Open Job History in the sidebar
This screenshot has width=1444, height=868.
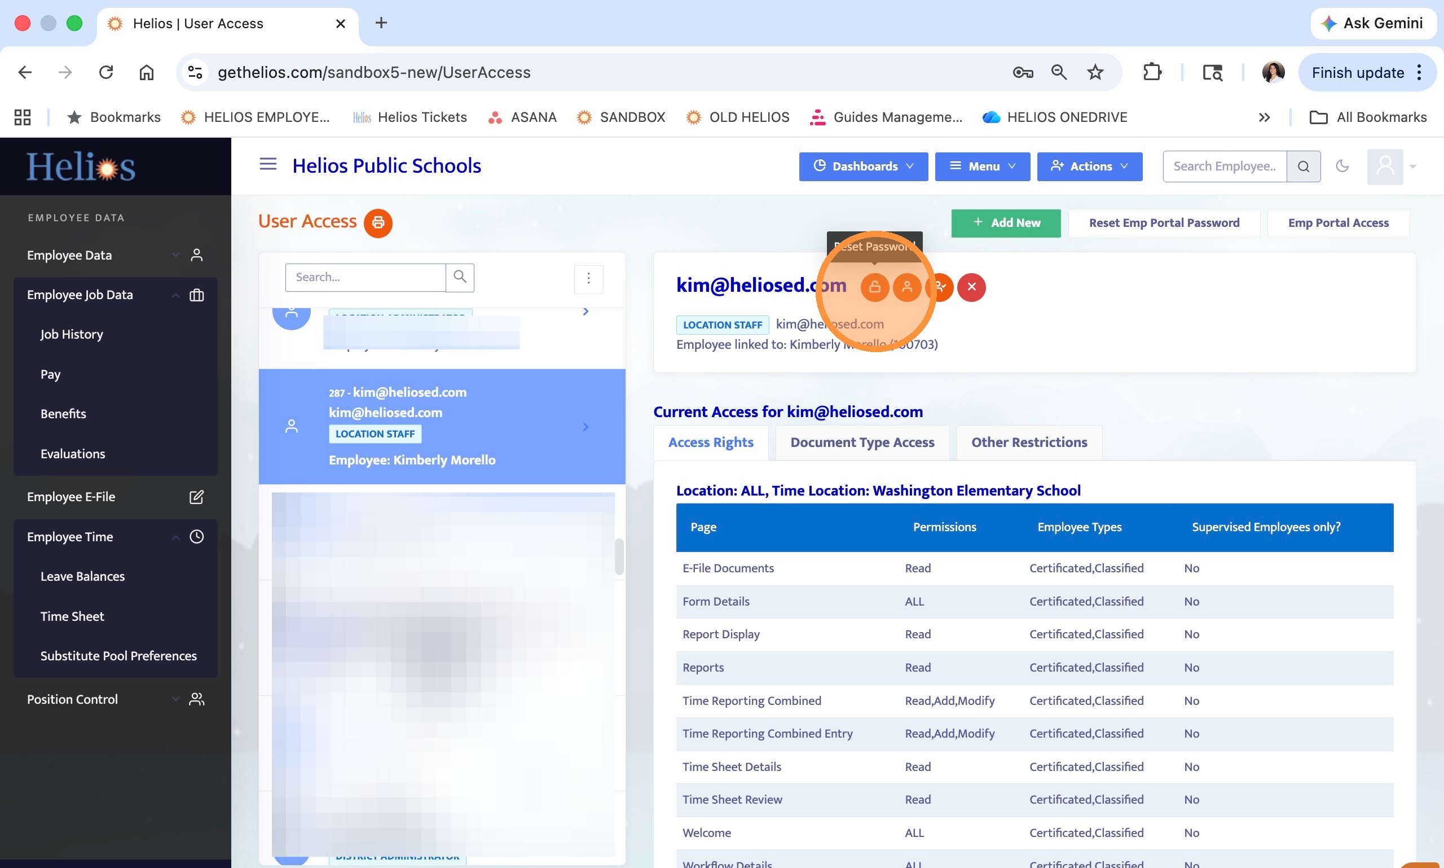(71, 335)
